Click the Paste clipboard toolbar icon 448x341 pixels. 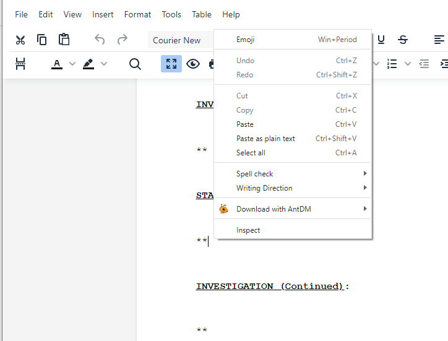pos(64,40)
